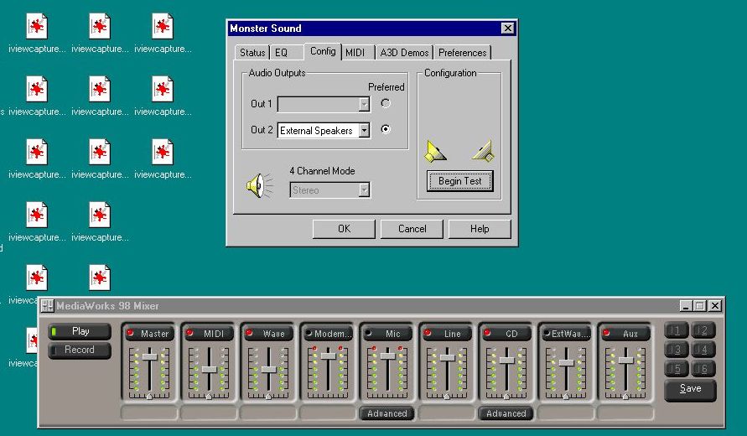Click the Mic volume fader handle
Screen dimensions: 747x436
388,356
